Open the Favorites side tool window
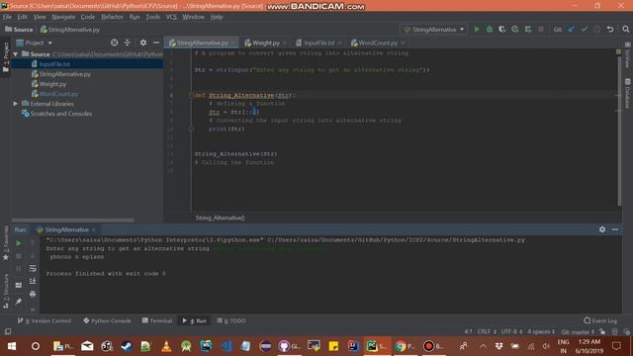This screenshot has width=633, height=356. coord(6,243)
